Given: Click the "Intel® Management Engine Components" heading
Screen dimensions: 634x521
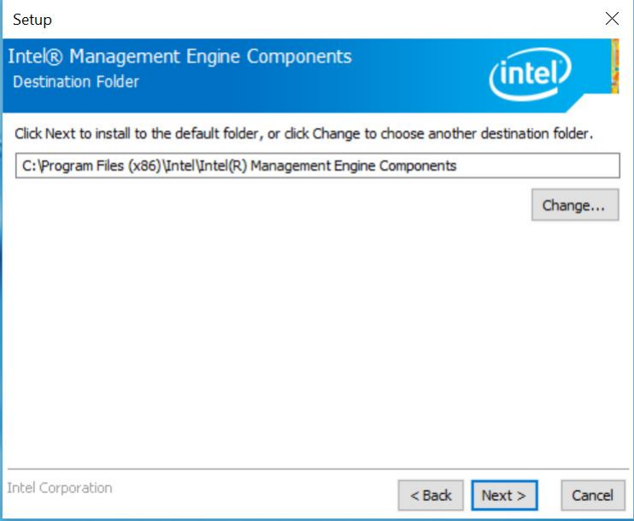Looking at the screenshot, I should point(179,57).
